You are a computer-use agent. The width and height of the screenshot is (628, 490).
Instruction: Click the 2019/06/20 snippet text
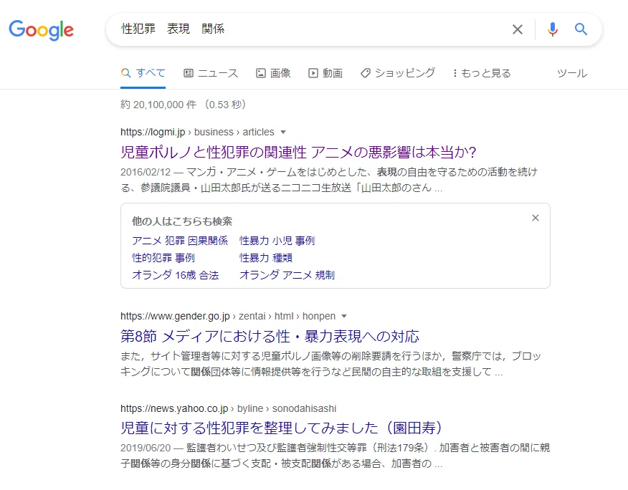click(x=336, y=456)
